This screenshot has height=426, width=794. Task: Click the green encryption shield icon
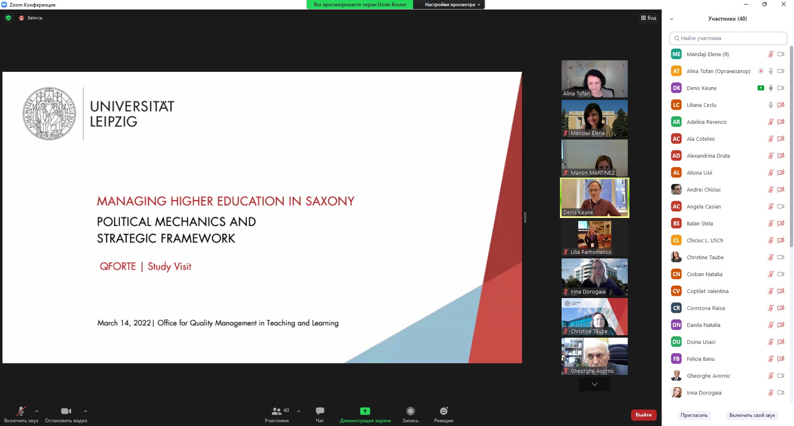point(8,18)
